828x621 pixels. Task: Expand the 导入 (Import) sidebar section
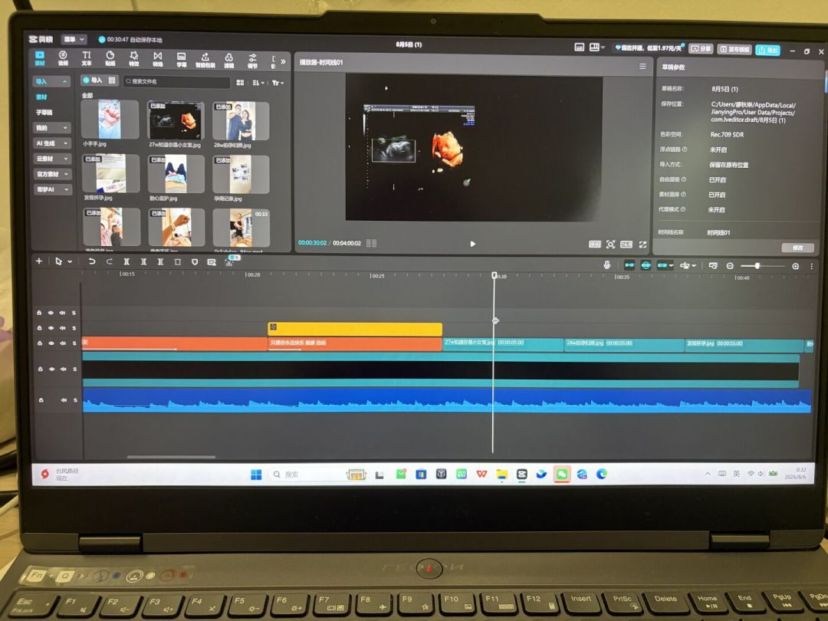click(x=51, y=81)
